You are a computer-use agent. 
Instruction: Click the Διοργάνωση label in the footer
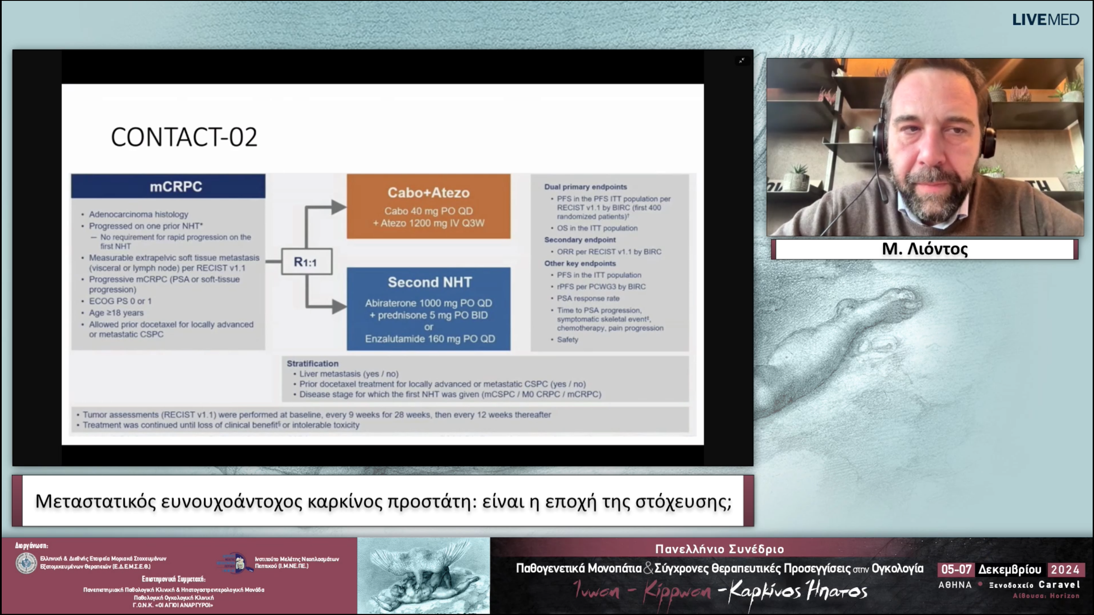click(x=32, y=545)
